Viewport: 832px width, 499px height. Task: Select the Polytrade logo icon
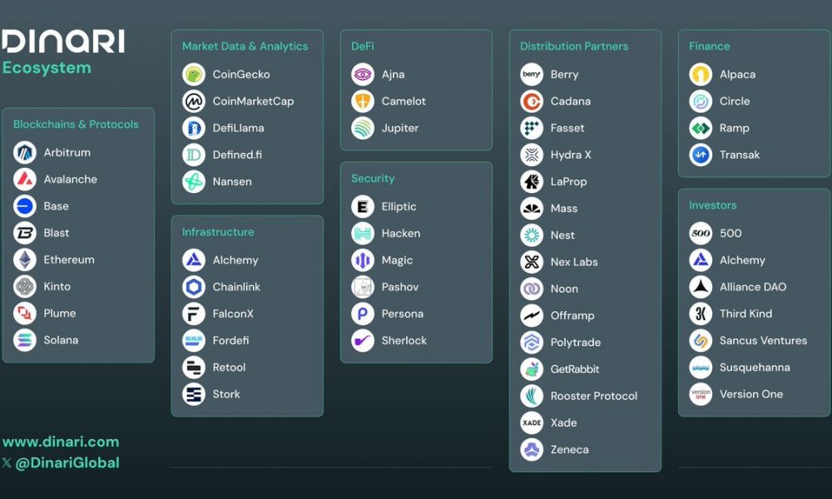click(532, 342)
